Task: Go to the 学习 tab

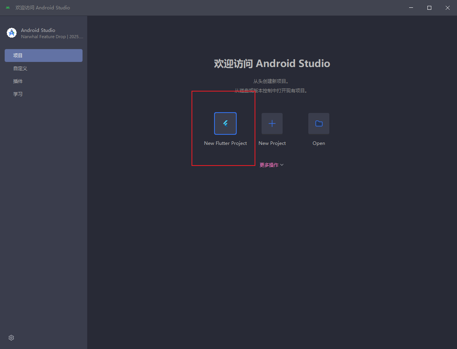Action: pyautogui.click(x=18, y=94)
